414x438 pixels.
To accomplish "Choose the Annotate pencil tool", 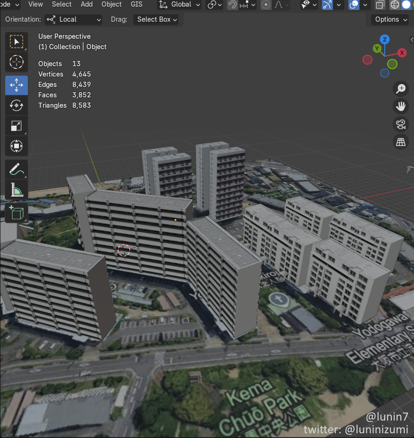I will click(17, 169).
